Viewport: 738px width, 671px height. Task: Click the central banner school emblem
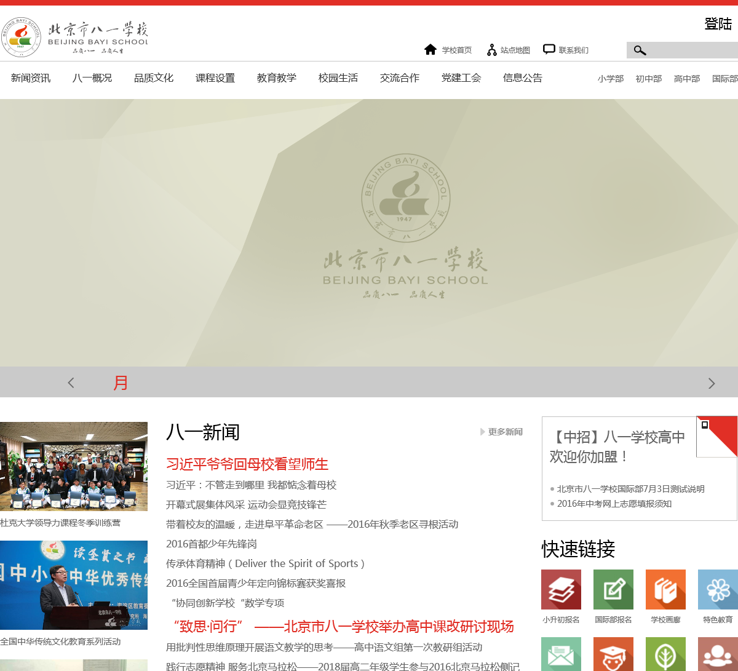pyautogui.click(x=406, y=198)
